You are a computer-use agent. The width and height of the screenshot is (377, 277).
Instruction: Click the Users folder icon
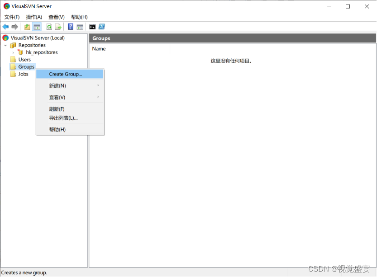pos(13,60)
